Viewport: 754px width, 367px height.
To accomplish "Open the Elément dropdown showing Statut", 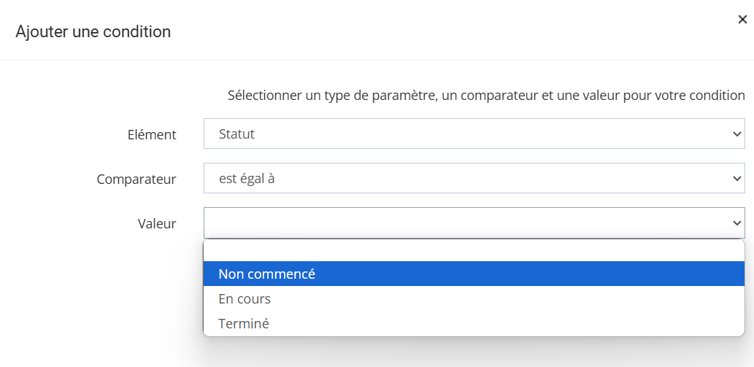I will tap(474, 134).
